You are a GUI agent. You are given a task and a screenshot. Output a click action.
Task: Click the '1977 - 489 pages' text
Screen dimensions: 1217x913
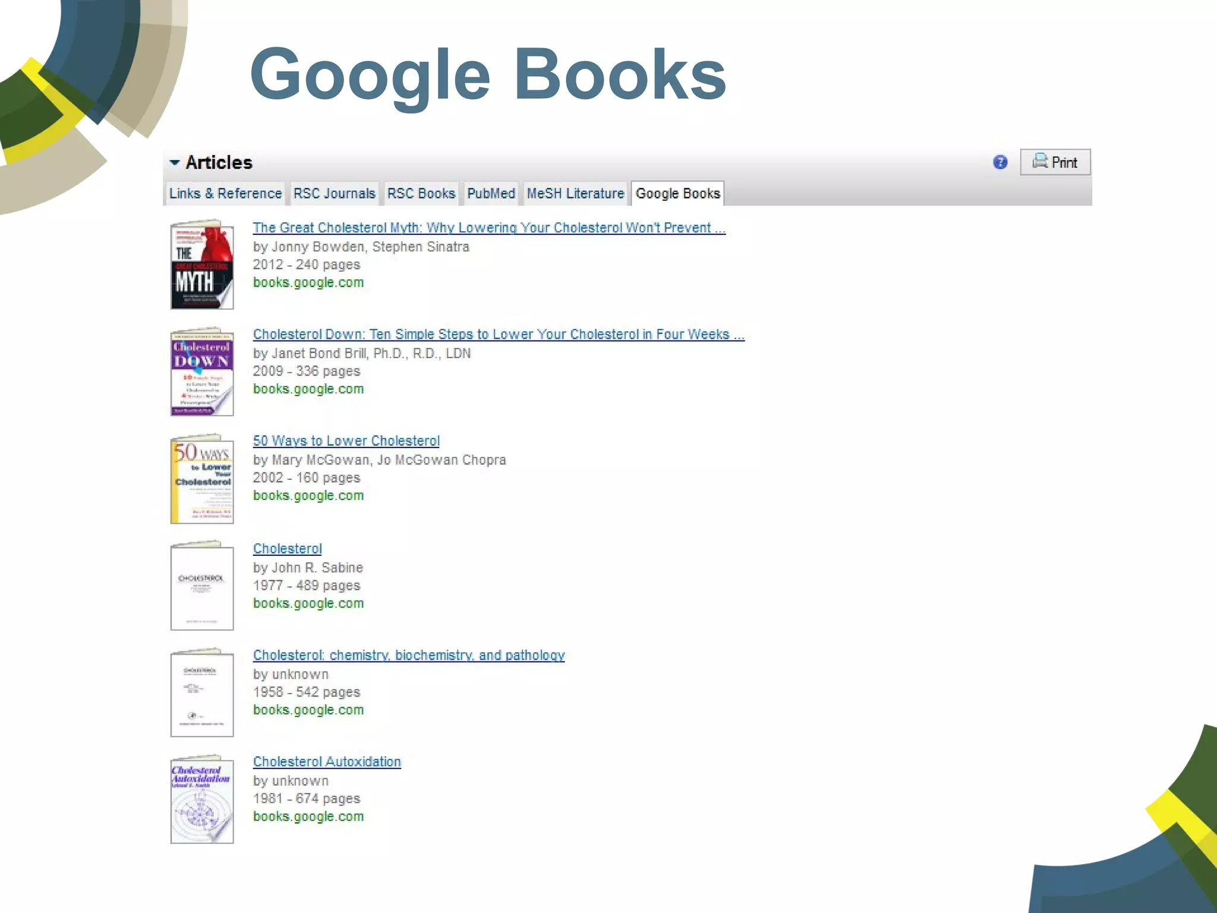[307, 585]
